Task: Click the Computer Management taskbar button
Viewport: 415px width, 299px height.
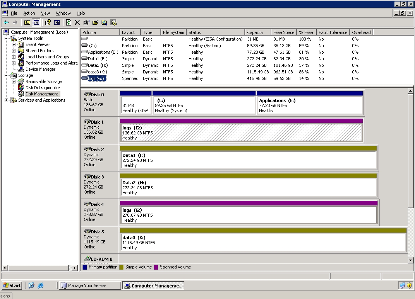Action: tap(154, 285)
